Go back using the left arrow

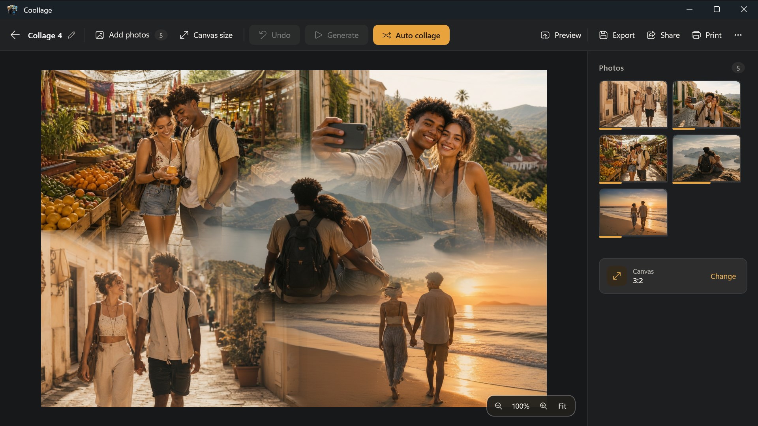[x=15, y=35]
